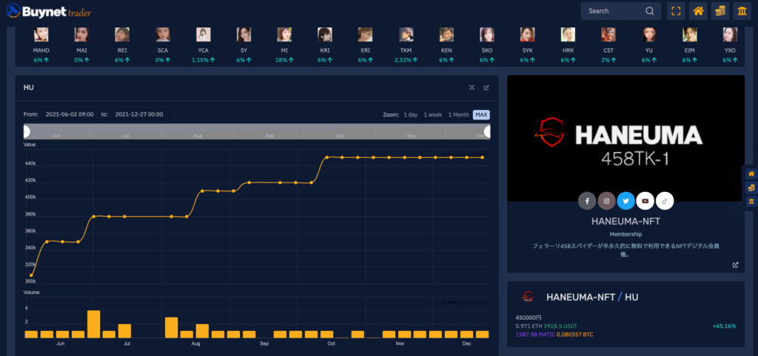
Task: Click the search magnifier icon
Action: (650, 11)
